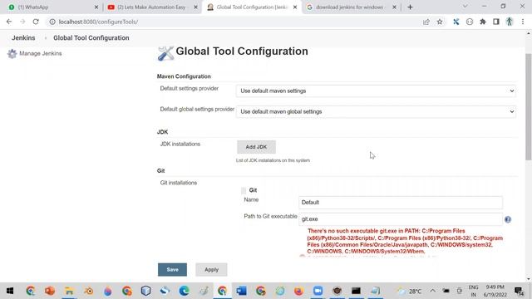Open Default global settings provider dropdown

376,111
